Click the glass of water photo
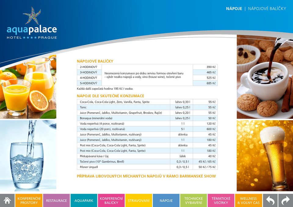293x207 pixels. 28,155
